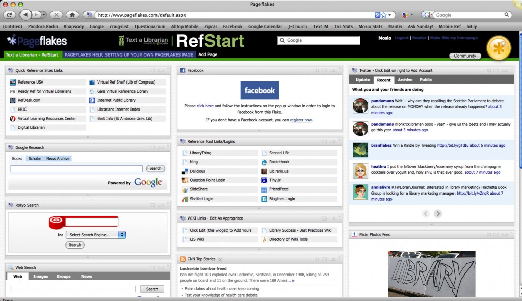Screen dimensions: 522x301
Task: Click the Question Point Login icon
Action: pos(185,180)
